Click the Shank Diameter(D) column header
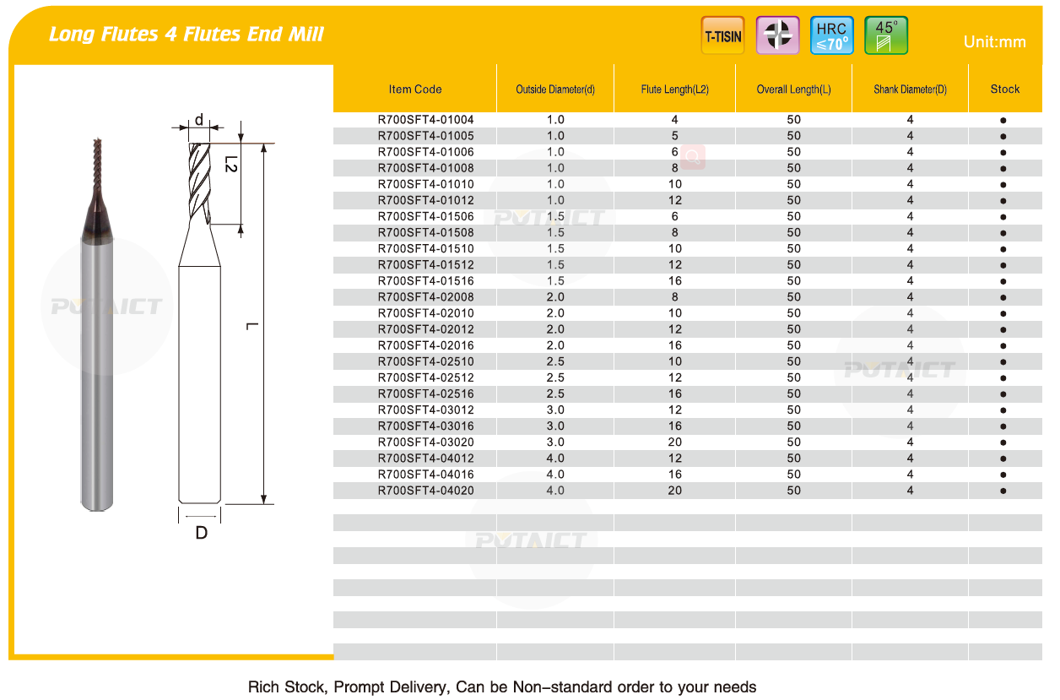The height and width of the screenshot is (700, 1060). (x=910, y=90)
